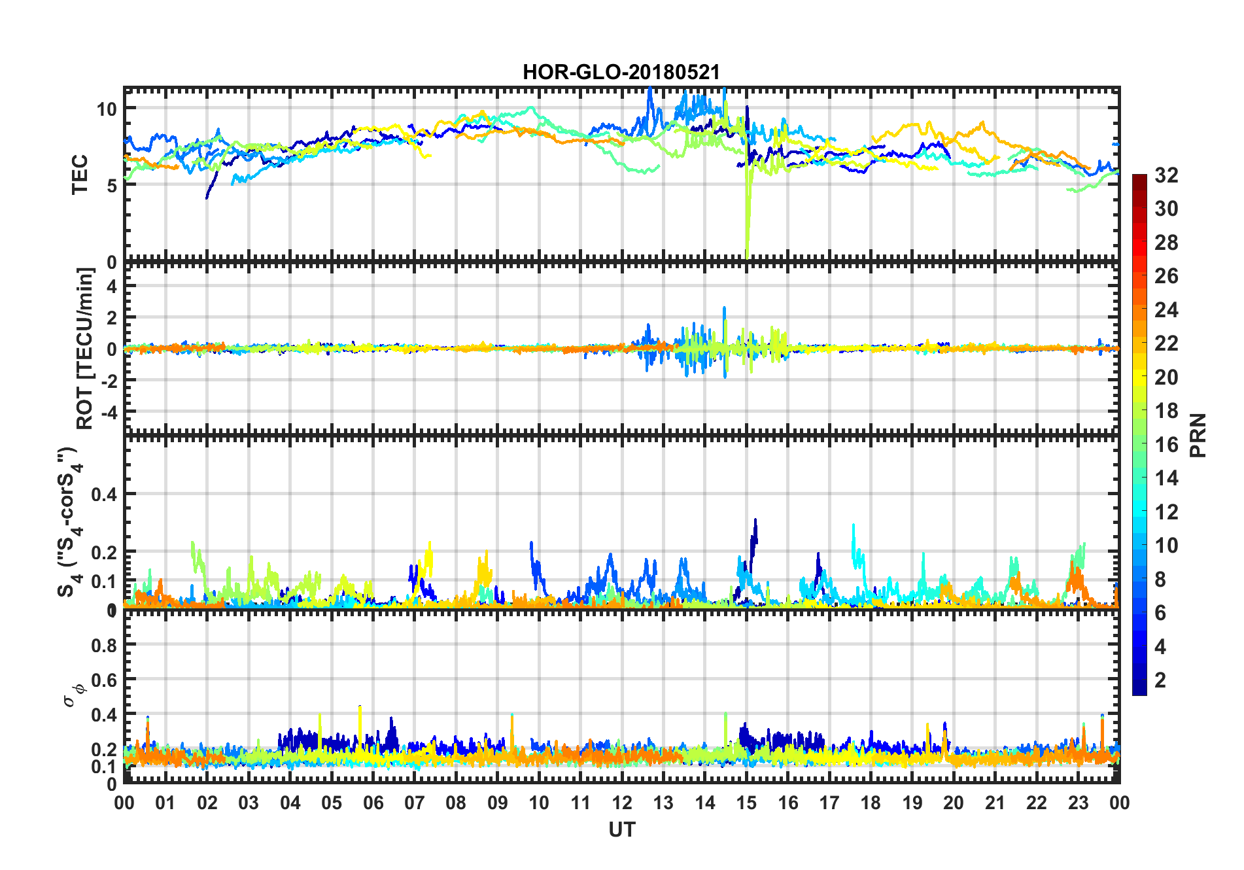Click ROT axis tick label -4
This screenshot has height=870, width=1244.
(109, 413)
